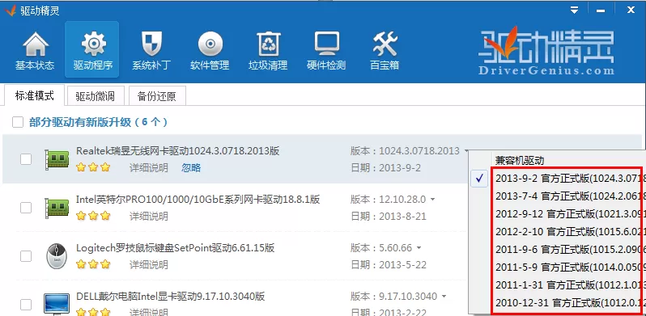This screenshot has width=646, height=316.
Task: Click the 驱动精灵 title bar flame logo
Action: [11, 11]
